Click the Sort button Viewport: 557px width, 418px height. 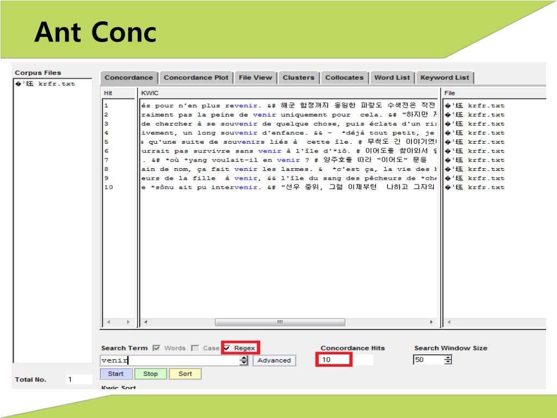(x=185, y=374)
